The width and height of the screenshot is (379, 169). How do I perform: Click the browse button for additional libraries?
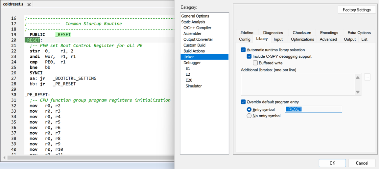367,77
